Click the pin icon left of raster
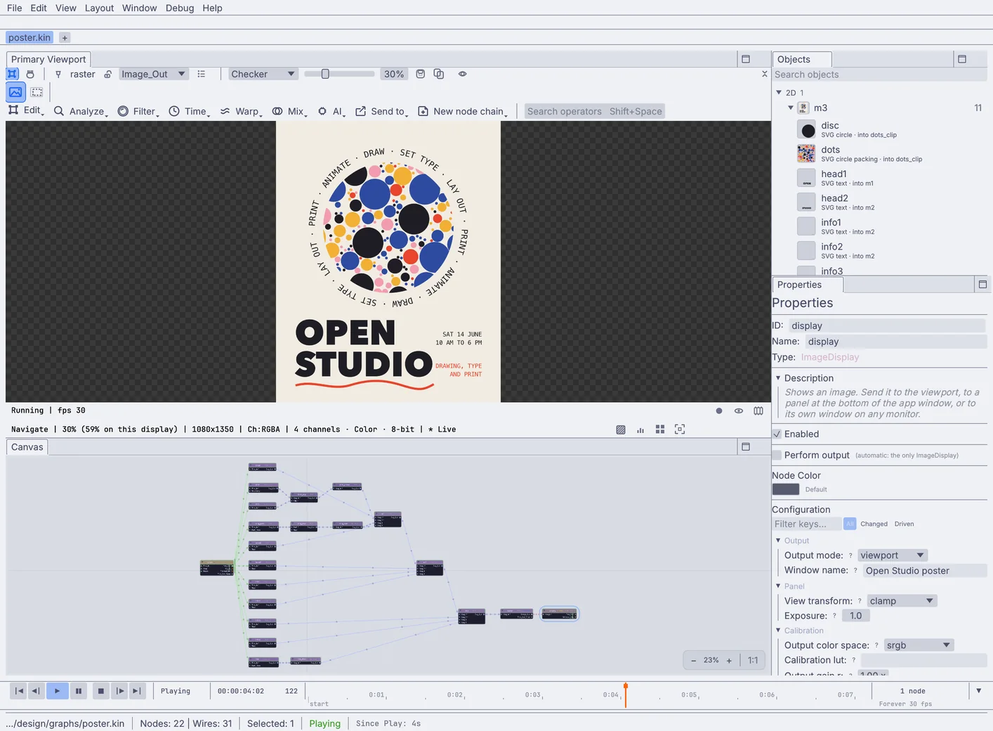 pos(58,74)
